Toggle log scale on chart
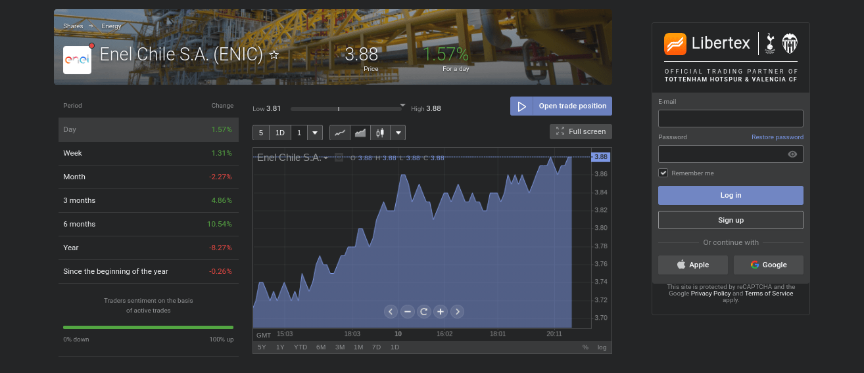Screen dimensions: 864x373 (x=602, y=347)
